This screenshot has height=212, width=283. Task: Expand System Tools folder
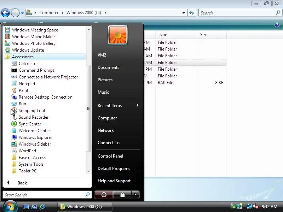(x=28, y=164)
